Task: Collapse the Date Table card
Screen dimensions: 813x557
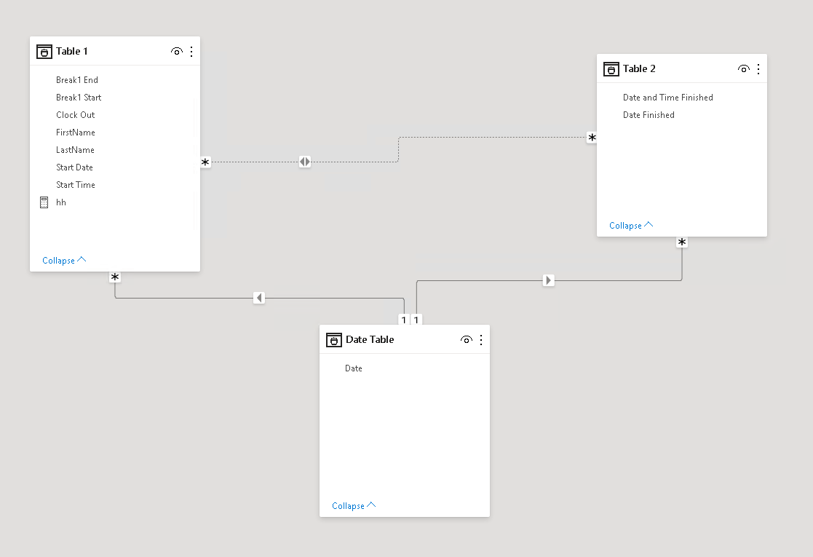Action: coord(354,505)
